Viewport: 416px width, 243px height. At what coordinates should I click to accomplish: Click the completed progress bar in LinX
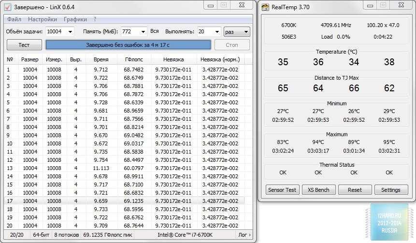pyautogui.click(x=128, y=45)
